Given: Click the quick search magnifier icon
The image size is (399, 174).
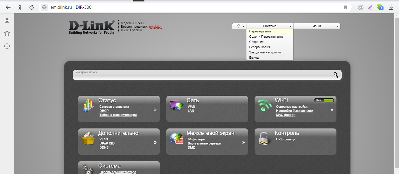Looking at the screenshot, I should point(336,75).
